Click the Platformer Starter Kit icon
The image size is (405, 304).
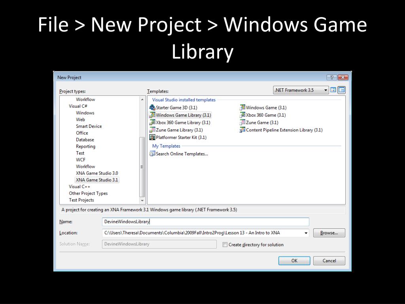point(152,137)
